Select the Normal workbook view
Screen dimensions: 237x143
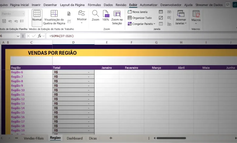click(x=37, y=18)
